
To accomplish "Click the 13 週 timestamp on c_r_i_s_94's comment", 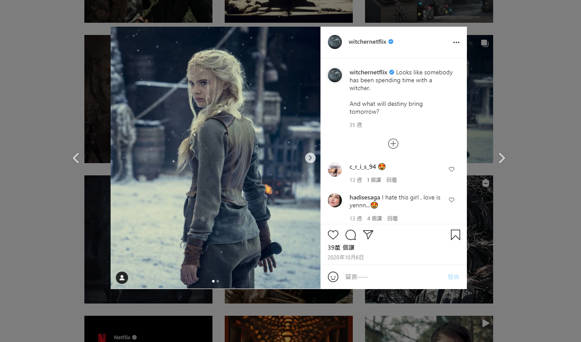I will click(x=356, y=180).
